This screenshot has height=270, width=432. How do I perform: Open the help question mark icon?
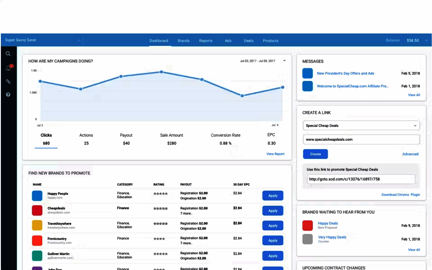click(8, 95)
